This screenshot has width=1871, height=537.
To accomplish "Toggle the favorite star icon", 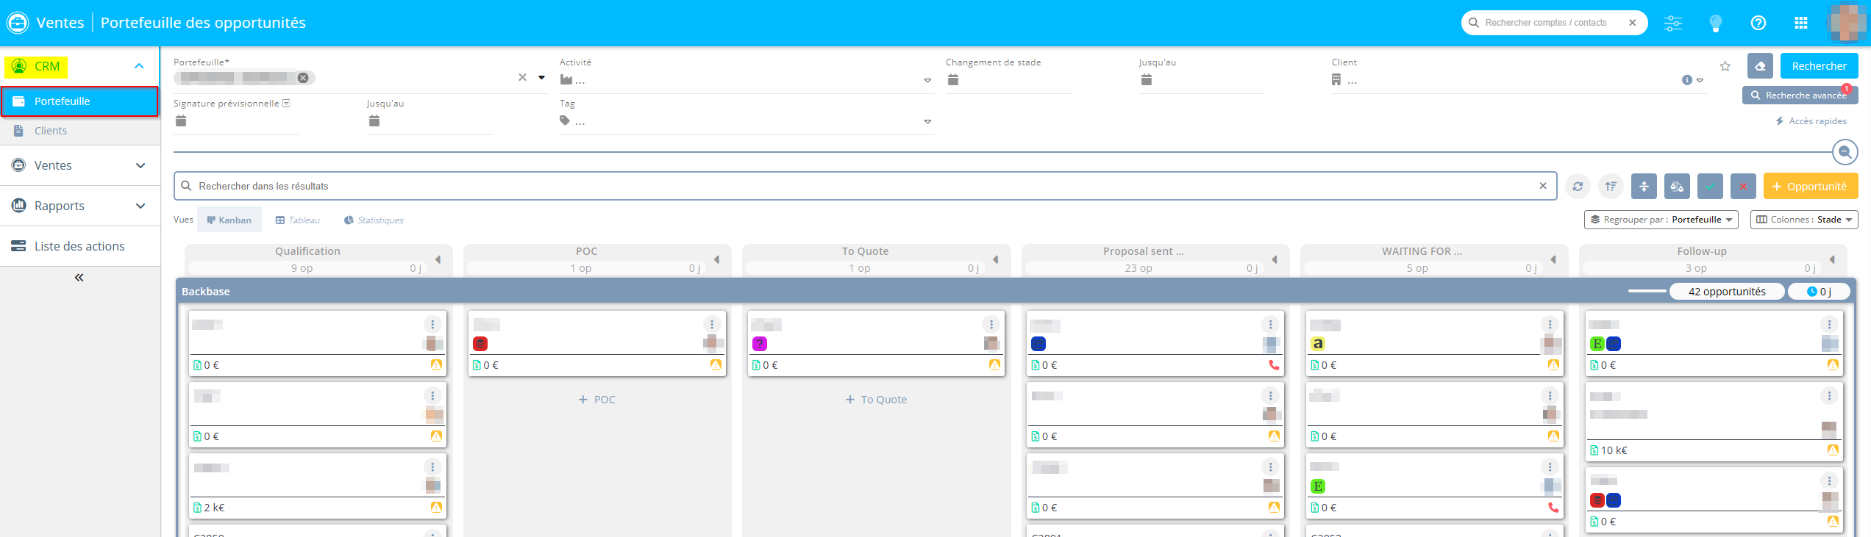I will [x=1725, y=66].
